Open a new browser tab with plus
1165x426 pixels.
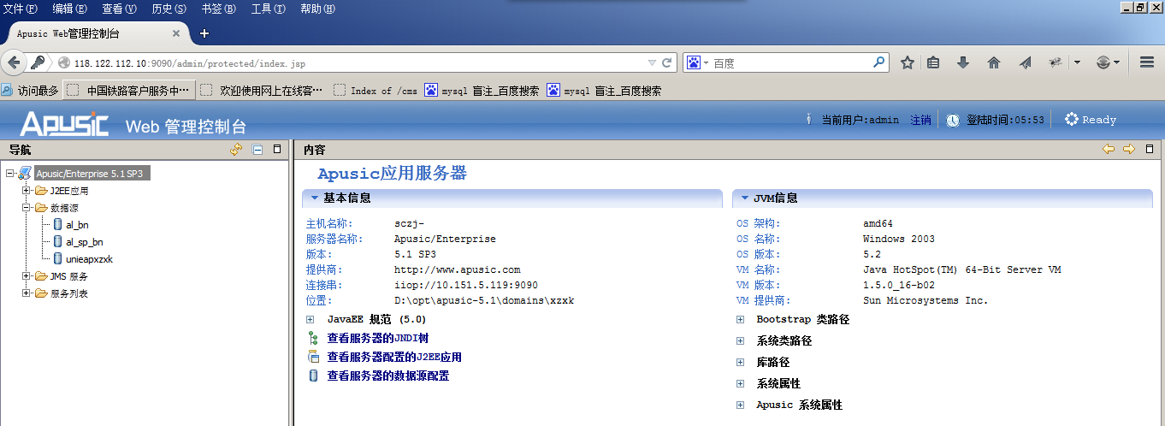(204, 33)
